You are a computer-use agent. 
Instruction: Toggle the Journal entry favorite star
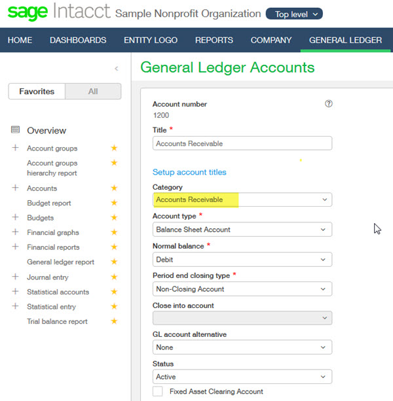pos(114,277)
